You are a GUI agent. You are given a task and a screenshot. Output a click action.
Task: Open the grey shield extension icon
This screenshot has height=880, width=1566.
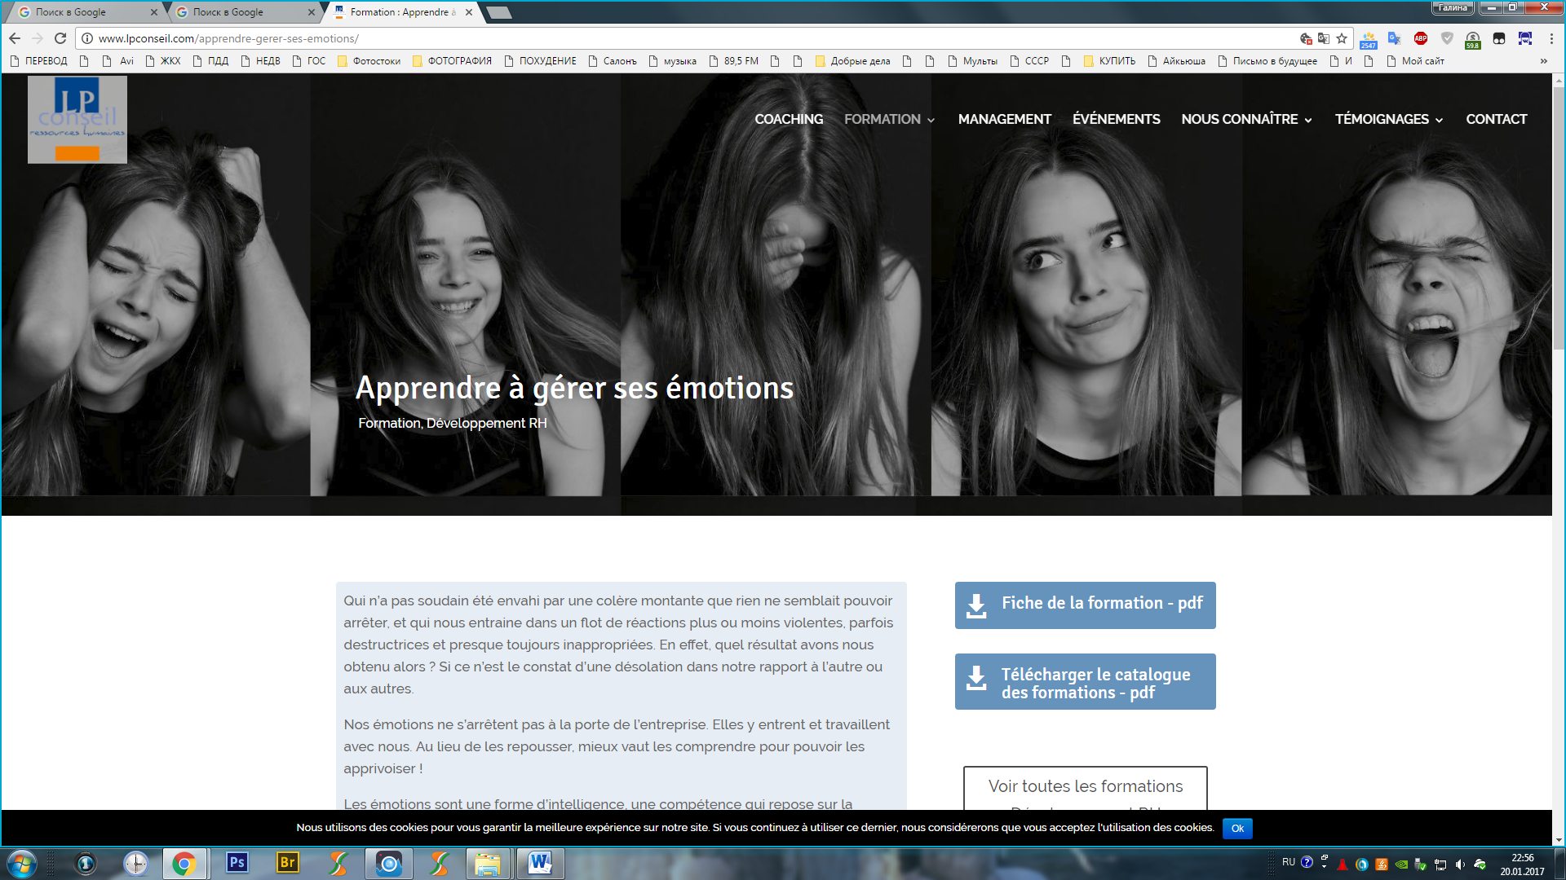pos(1447,38)
